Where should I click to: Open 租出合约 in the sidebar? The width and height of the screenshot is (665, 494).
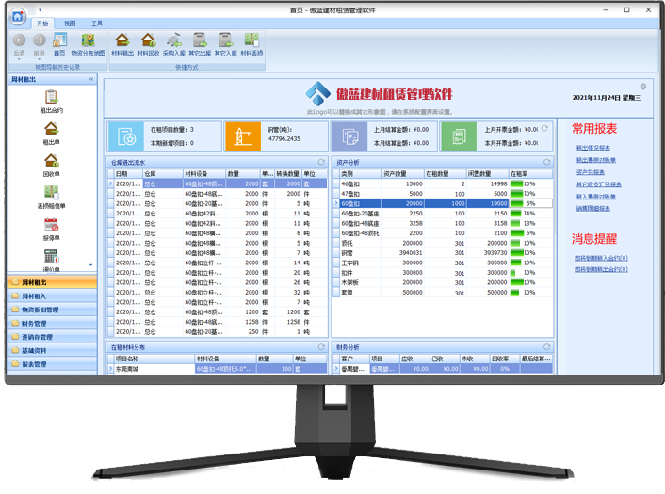click(x=51, y=101)
